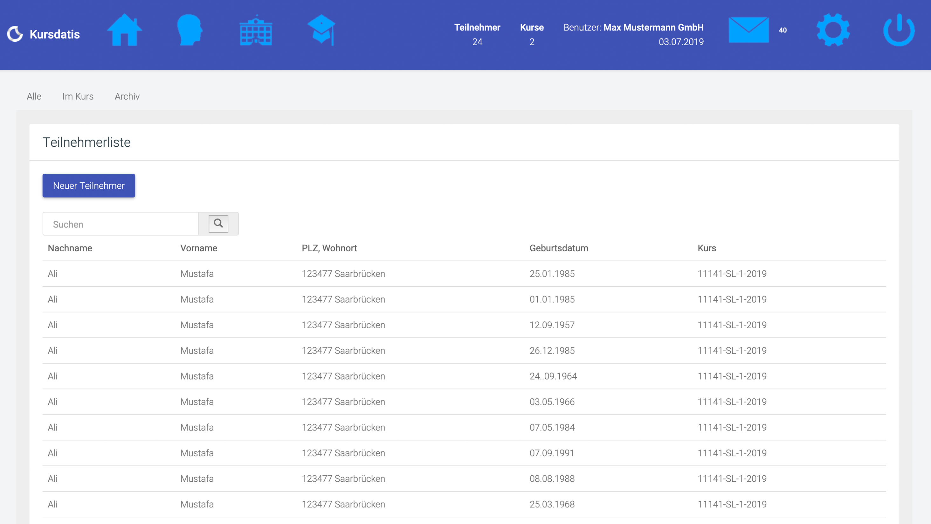Select the row with birthdate 07.09.1991
Image resolution: width=931 pixels, height=524 pixels.
(x=464, y=453)
